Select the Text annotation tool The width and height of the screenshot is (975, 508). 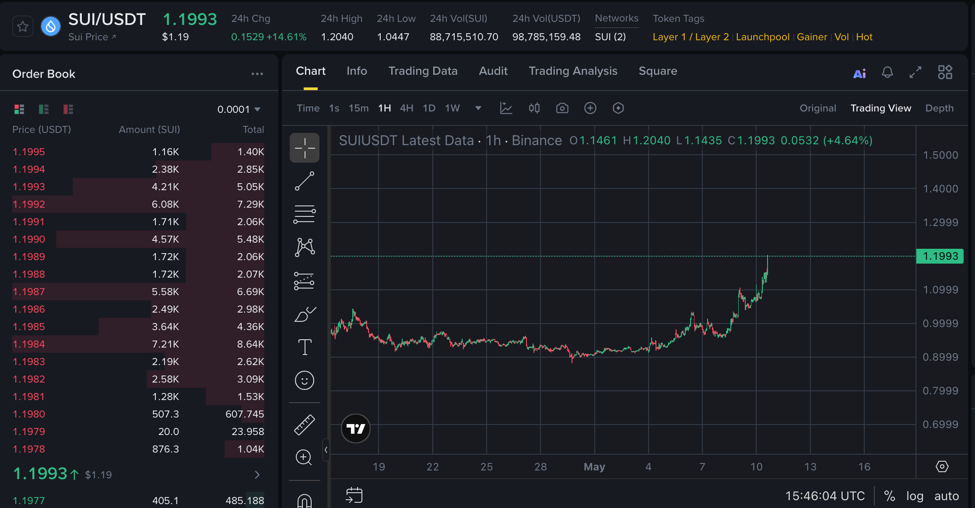click(305, 347)
